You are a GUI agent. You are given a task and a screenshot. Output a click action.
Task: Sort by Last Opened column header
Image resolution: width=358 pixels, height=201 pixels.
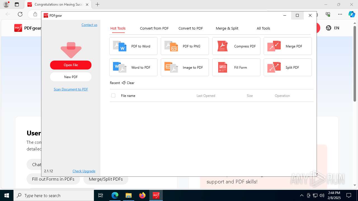pyautogui.click(x=206, y=95)
